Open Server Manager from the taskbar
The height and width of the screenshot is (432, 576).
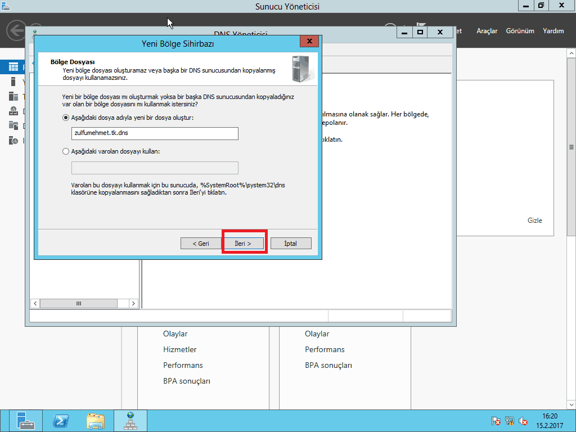point(25,420)
